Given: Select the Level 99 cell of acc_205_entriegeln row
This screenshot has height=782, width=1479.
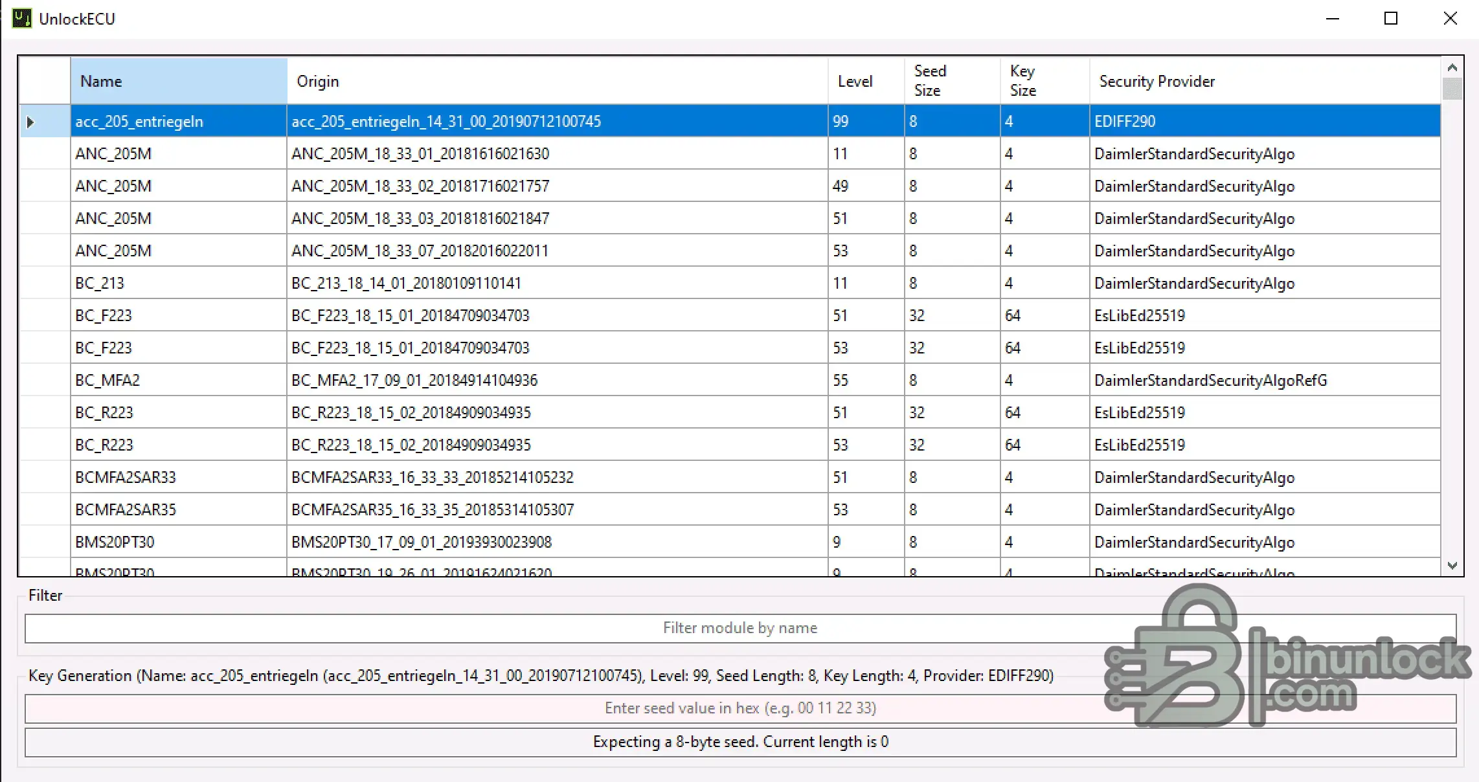Looking at the screenshot, I should [866, 121].
